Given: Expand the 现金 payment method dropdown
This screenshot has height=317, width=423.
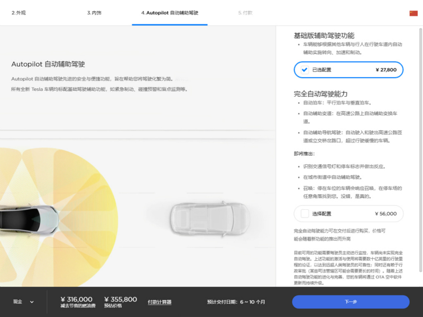Looking at the screenshot, I should (23, 302).
